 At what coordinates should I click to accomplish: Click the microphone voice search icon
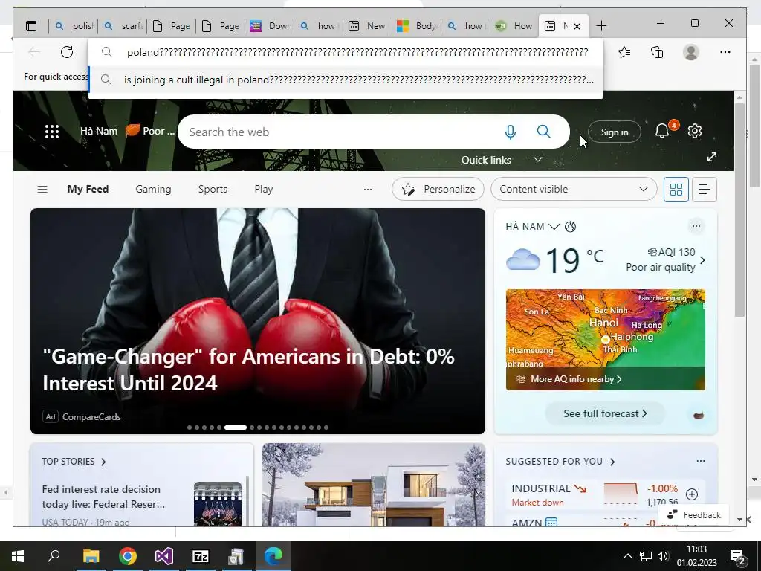click(510, 132)
